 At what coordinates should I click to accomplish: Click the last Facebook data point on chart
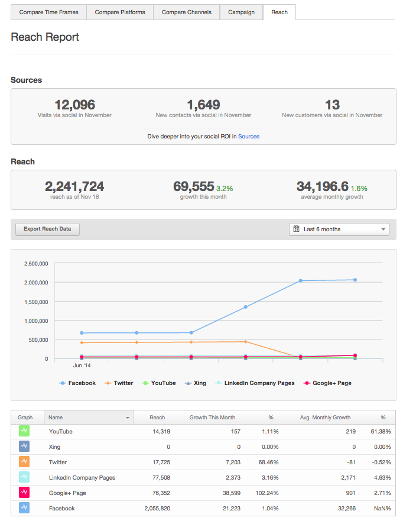[355, 280]
